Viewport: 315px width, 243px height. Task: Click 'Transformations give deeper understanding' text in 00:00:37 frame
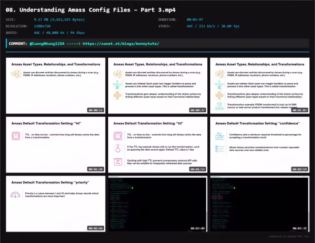[x=163, y=96]
